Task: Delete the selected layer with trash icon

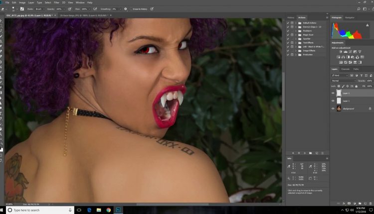Action: (371, 204)
